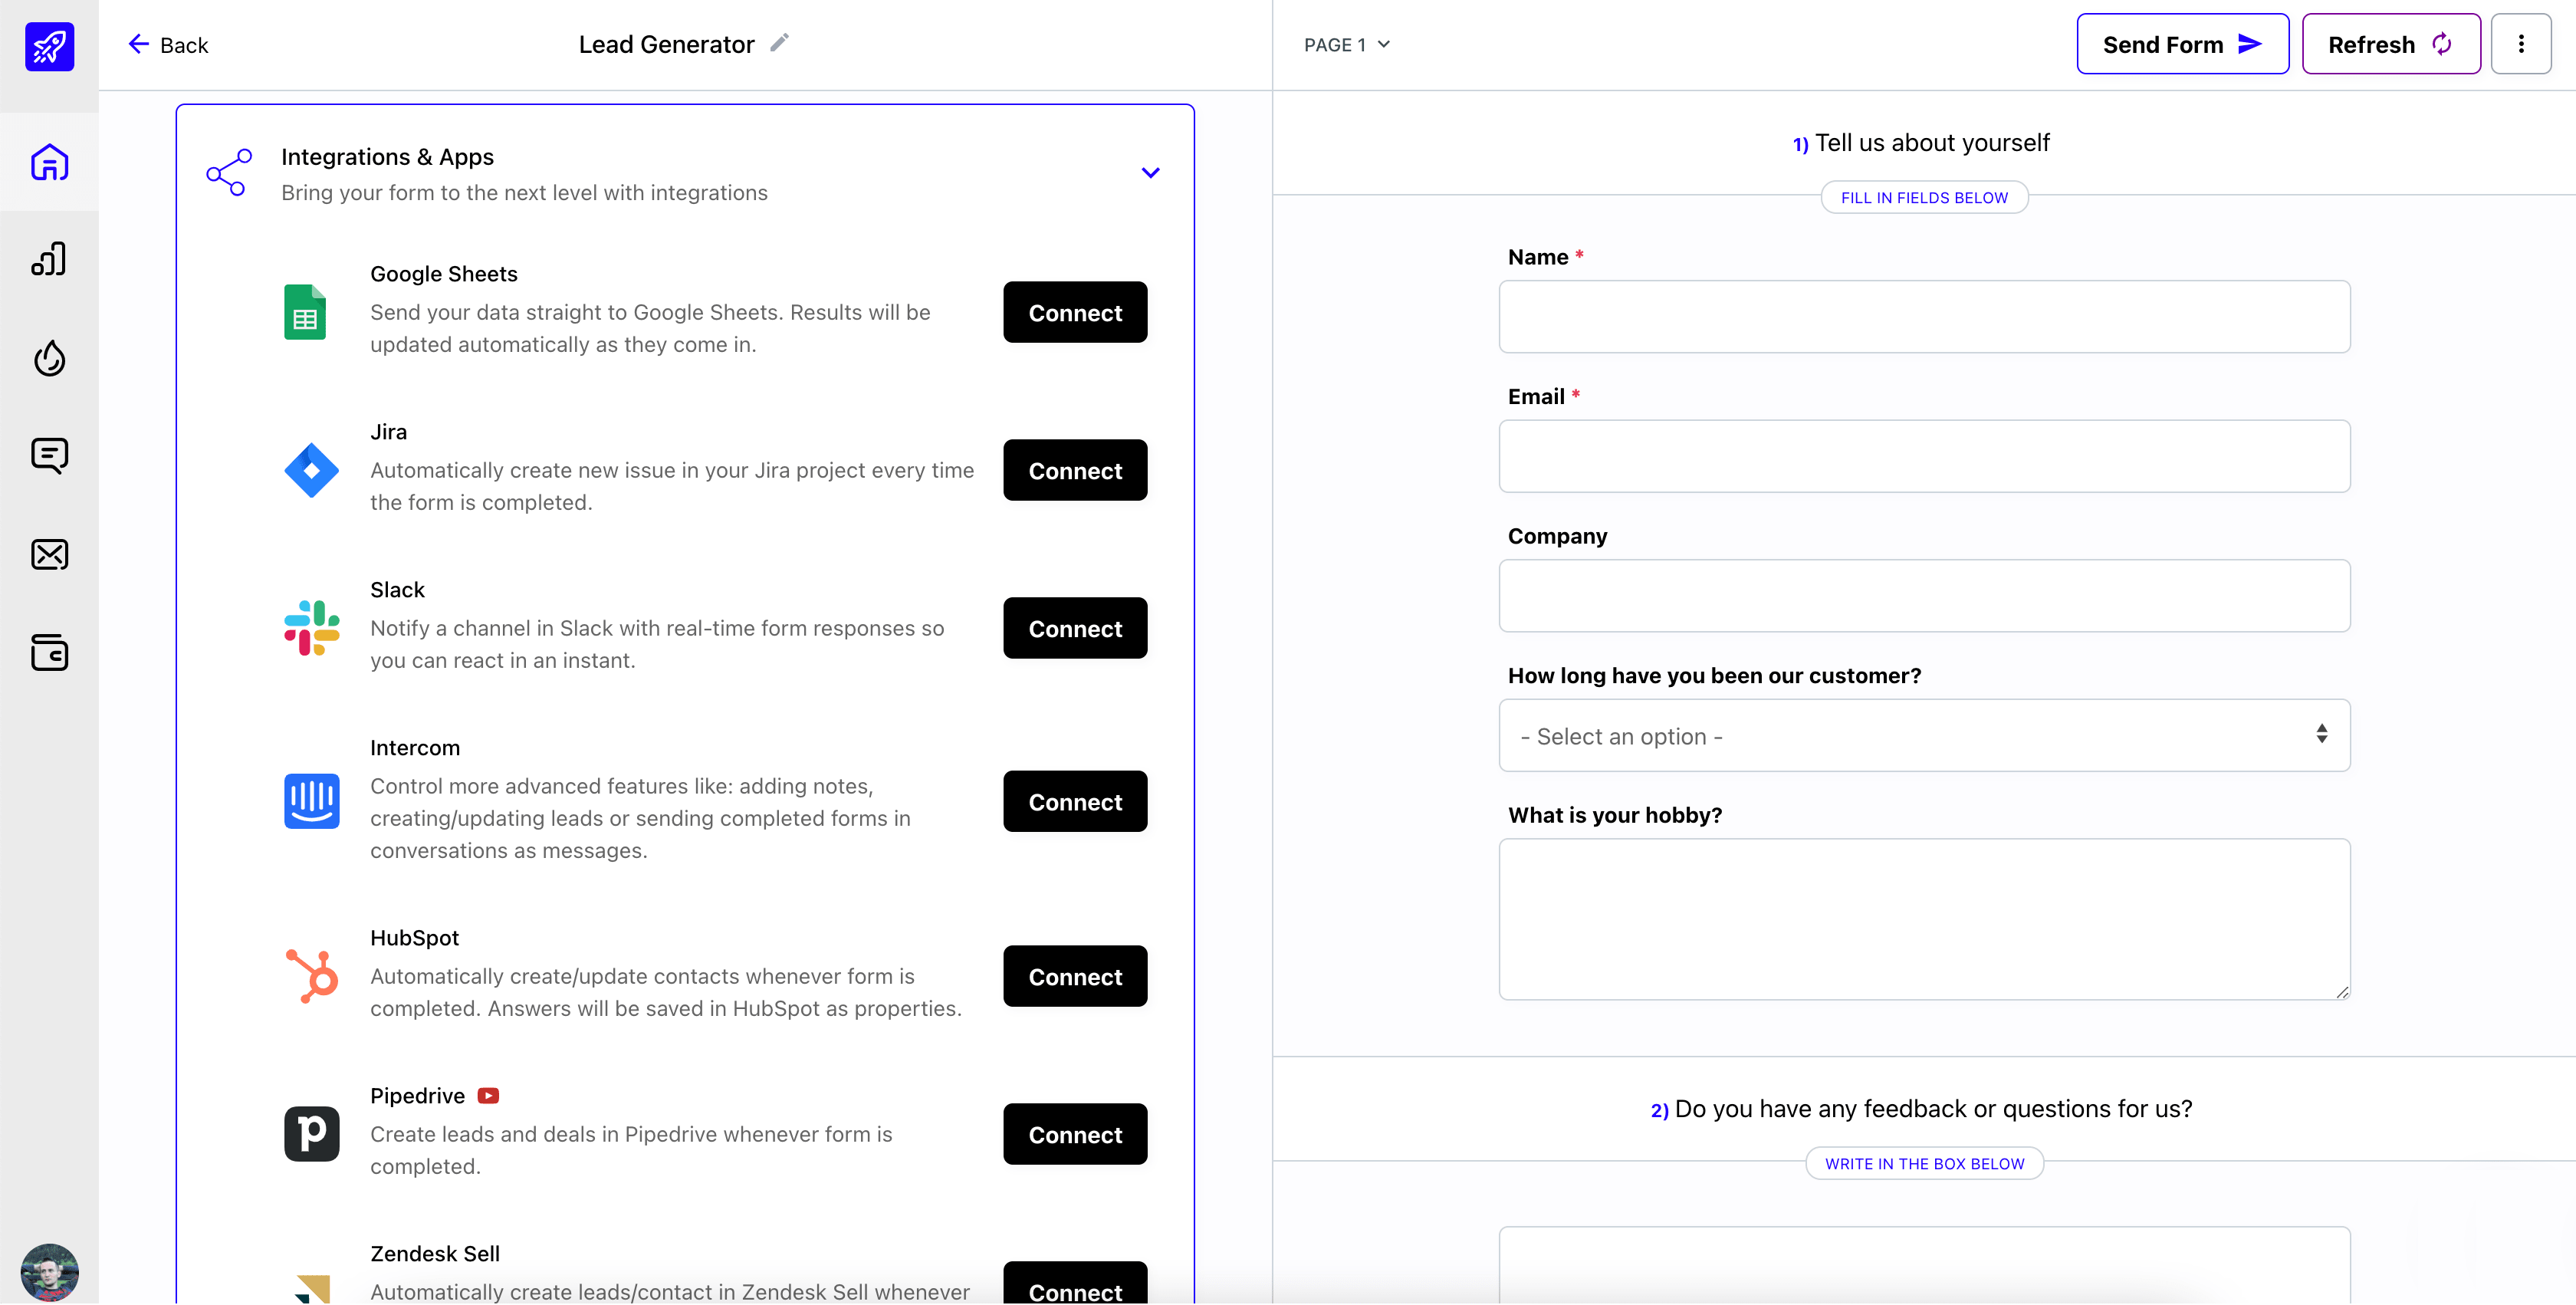Open the customer duration select option menu
2576x1305 pixels.
point(1922,736)
